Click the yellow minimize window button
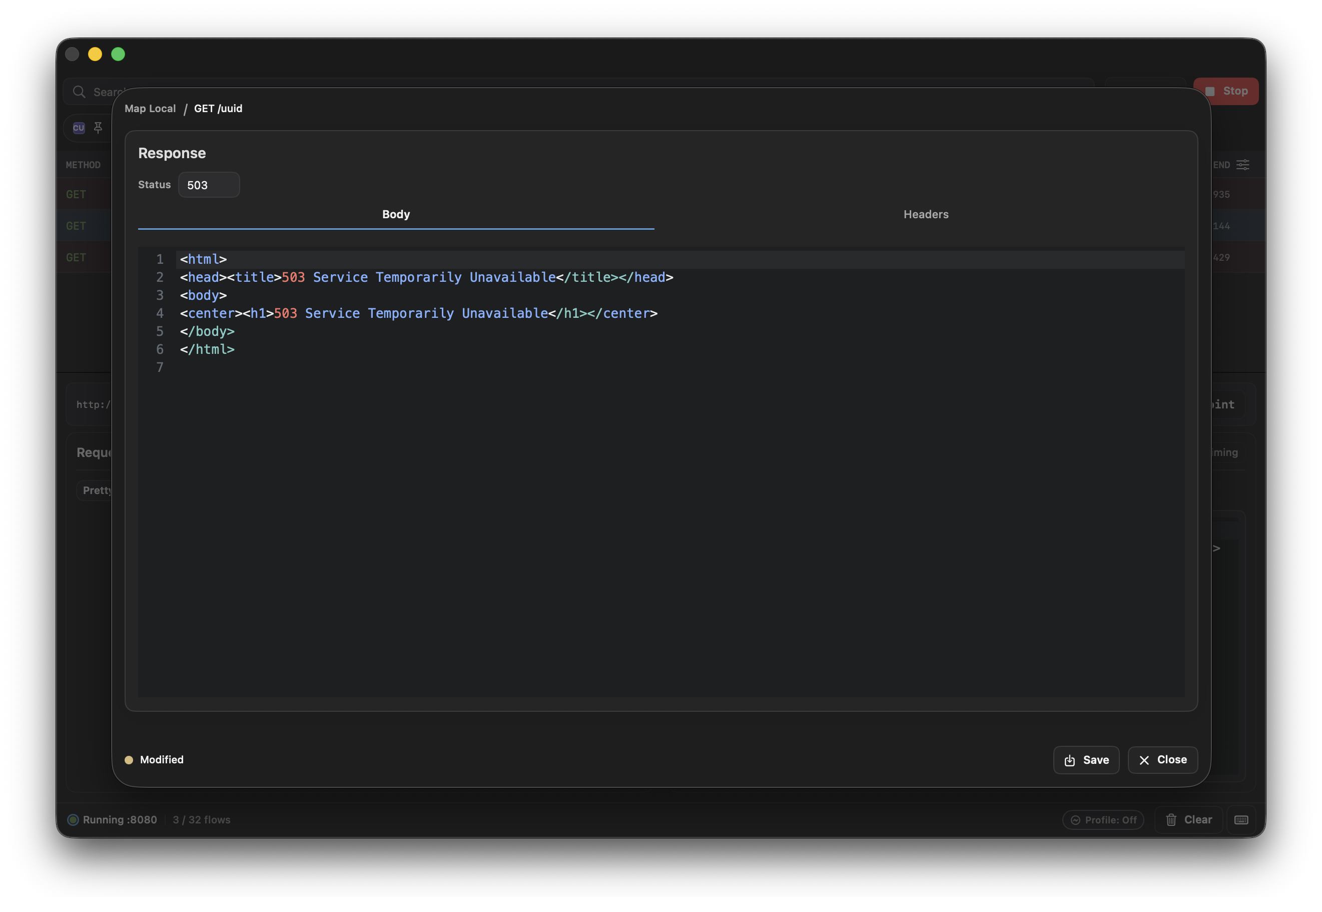Screen dimensions: 1322x912 point(95,54)
